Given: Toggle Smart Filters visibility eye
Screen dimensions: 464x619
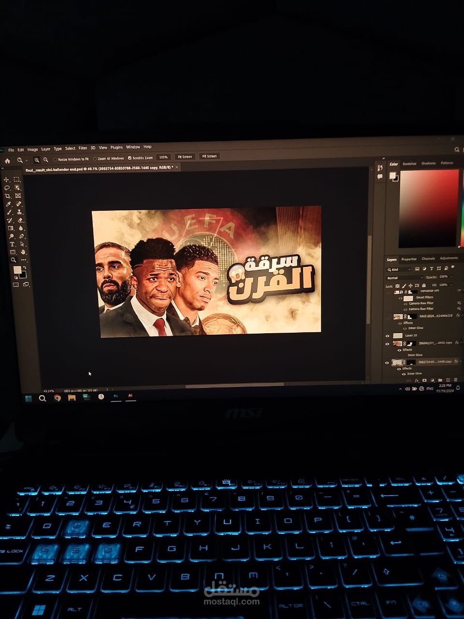Looking at the screenshot, I should [401, 298].
